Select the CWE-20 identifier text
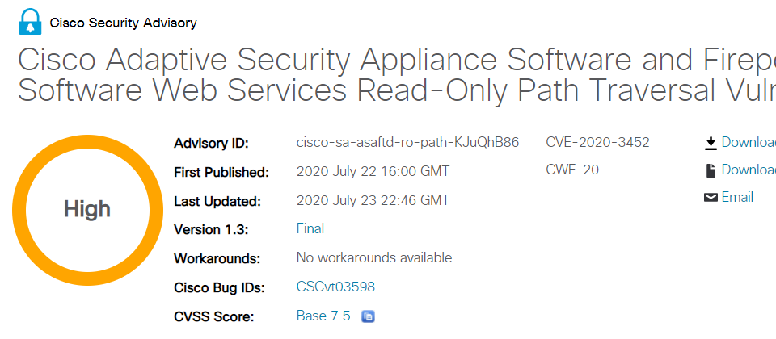Image resolution: width=776 pixels, height=339 pixels. (572, 170)
